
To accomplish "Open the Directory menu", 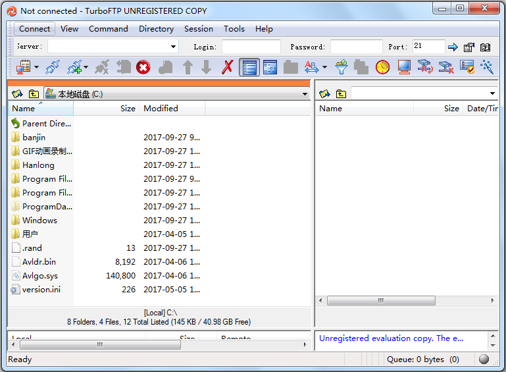I will tap(156, 29).
